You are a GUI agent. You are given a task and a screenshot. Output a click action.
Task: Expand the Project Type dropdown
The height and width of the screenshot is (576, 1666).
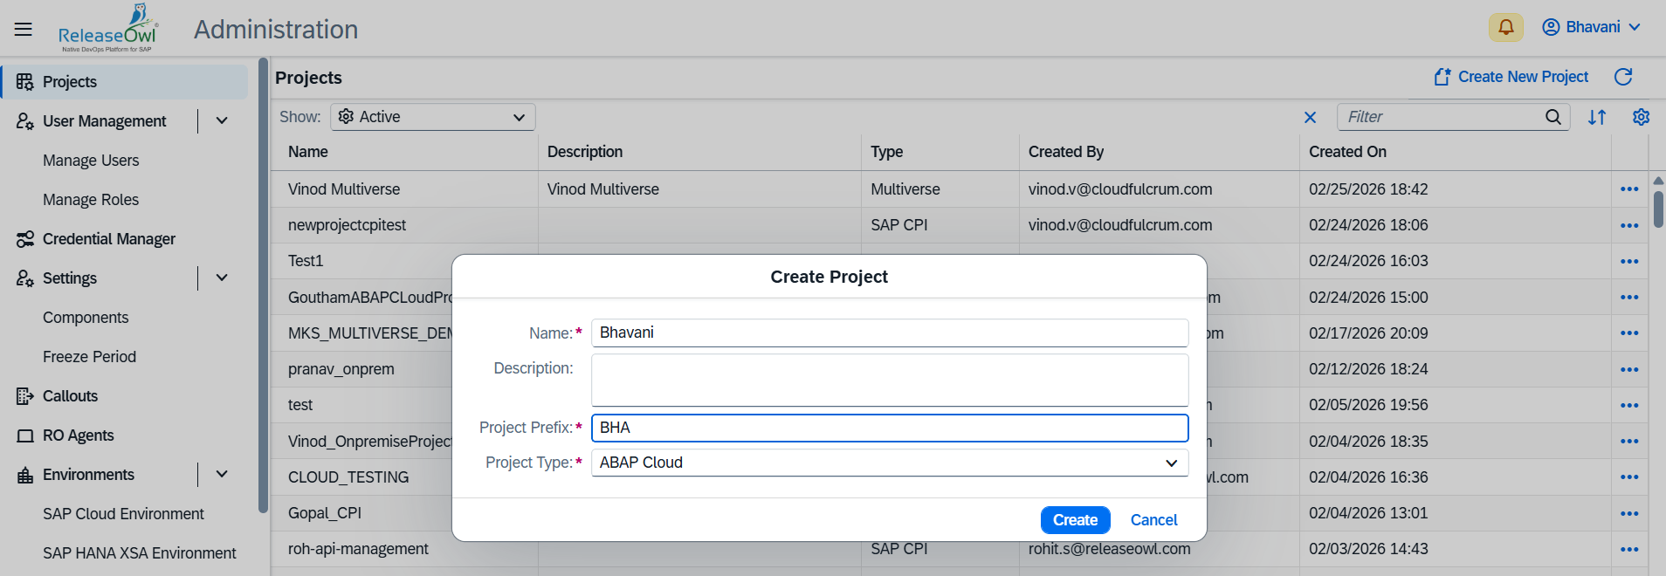click(1170, 463)
